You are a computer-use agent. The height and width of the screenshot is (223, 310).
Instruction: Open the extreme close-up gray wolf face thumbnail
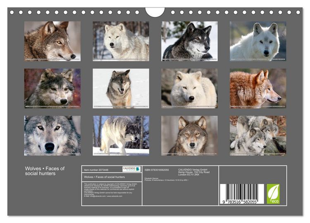[52, 135]
